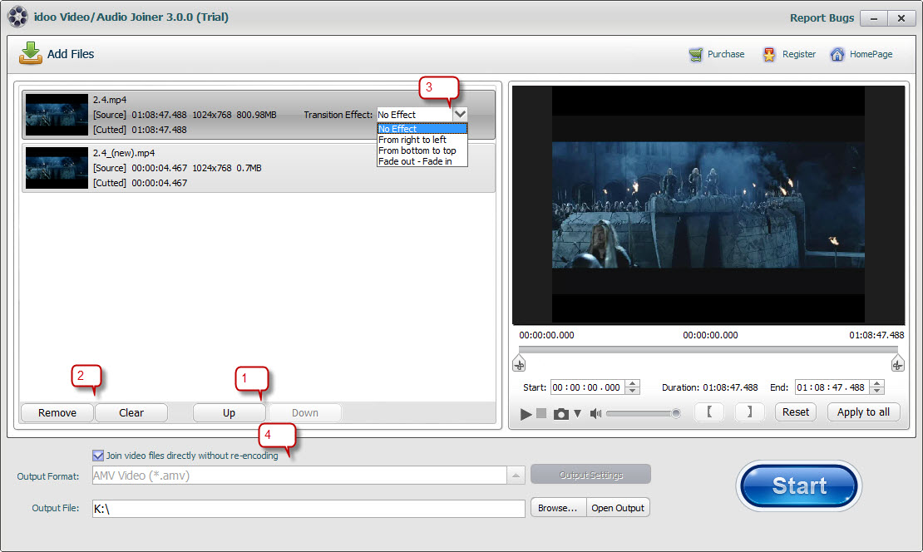Open the HomePage house icon
Image resolution: width=923 pixels, height=552 pixels.
(x=837, y=55)
